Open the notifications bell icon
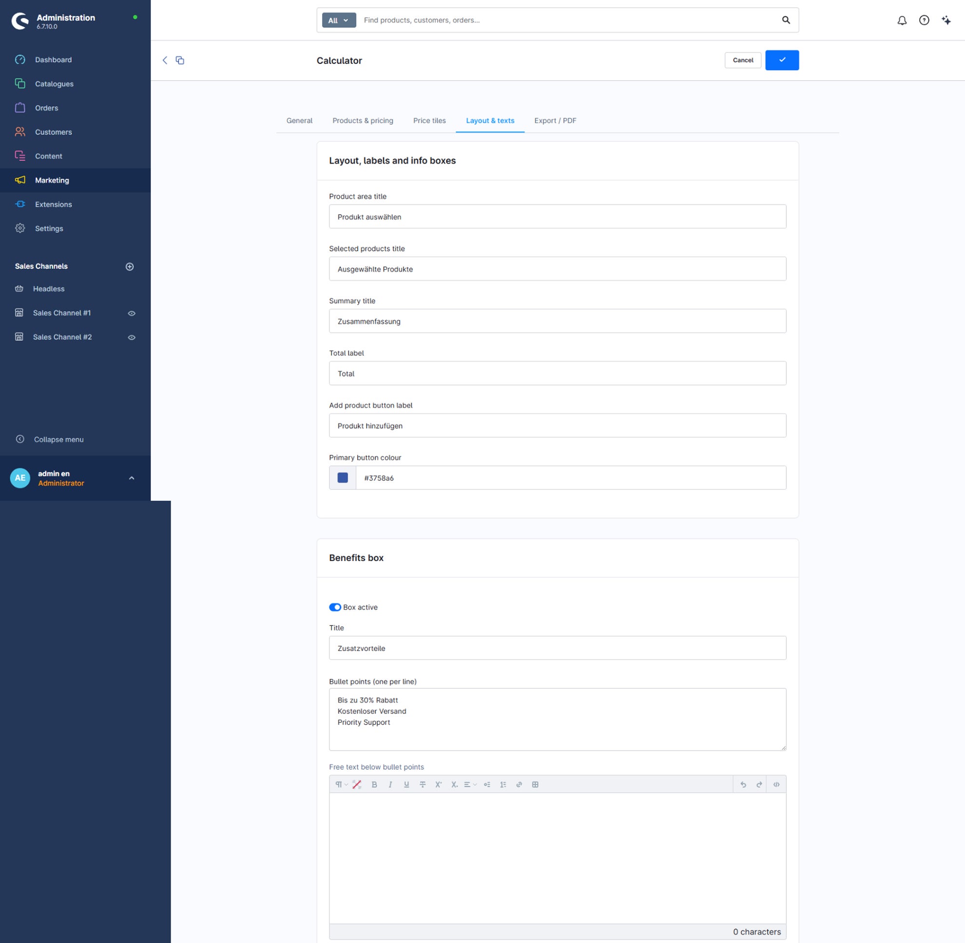The width and height of the screenshot is (965, 943). pos(902,20)
